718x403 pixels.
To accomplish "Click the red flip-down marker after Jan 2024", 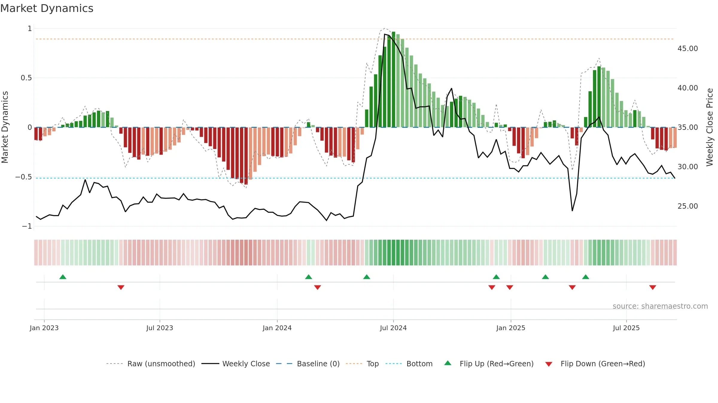I will 318,287.
